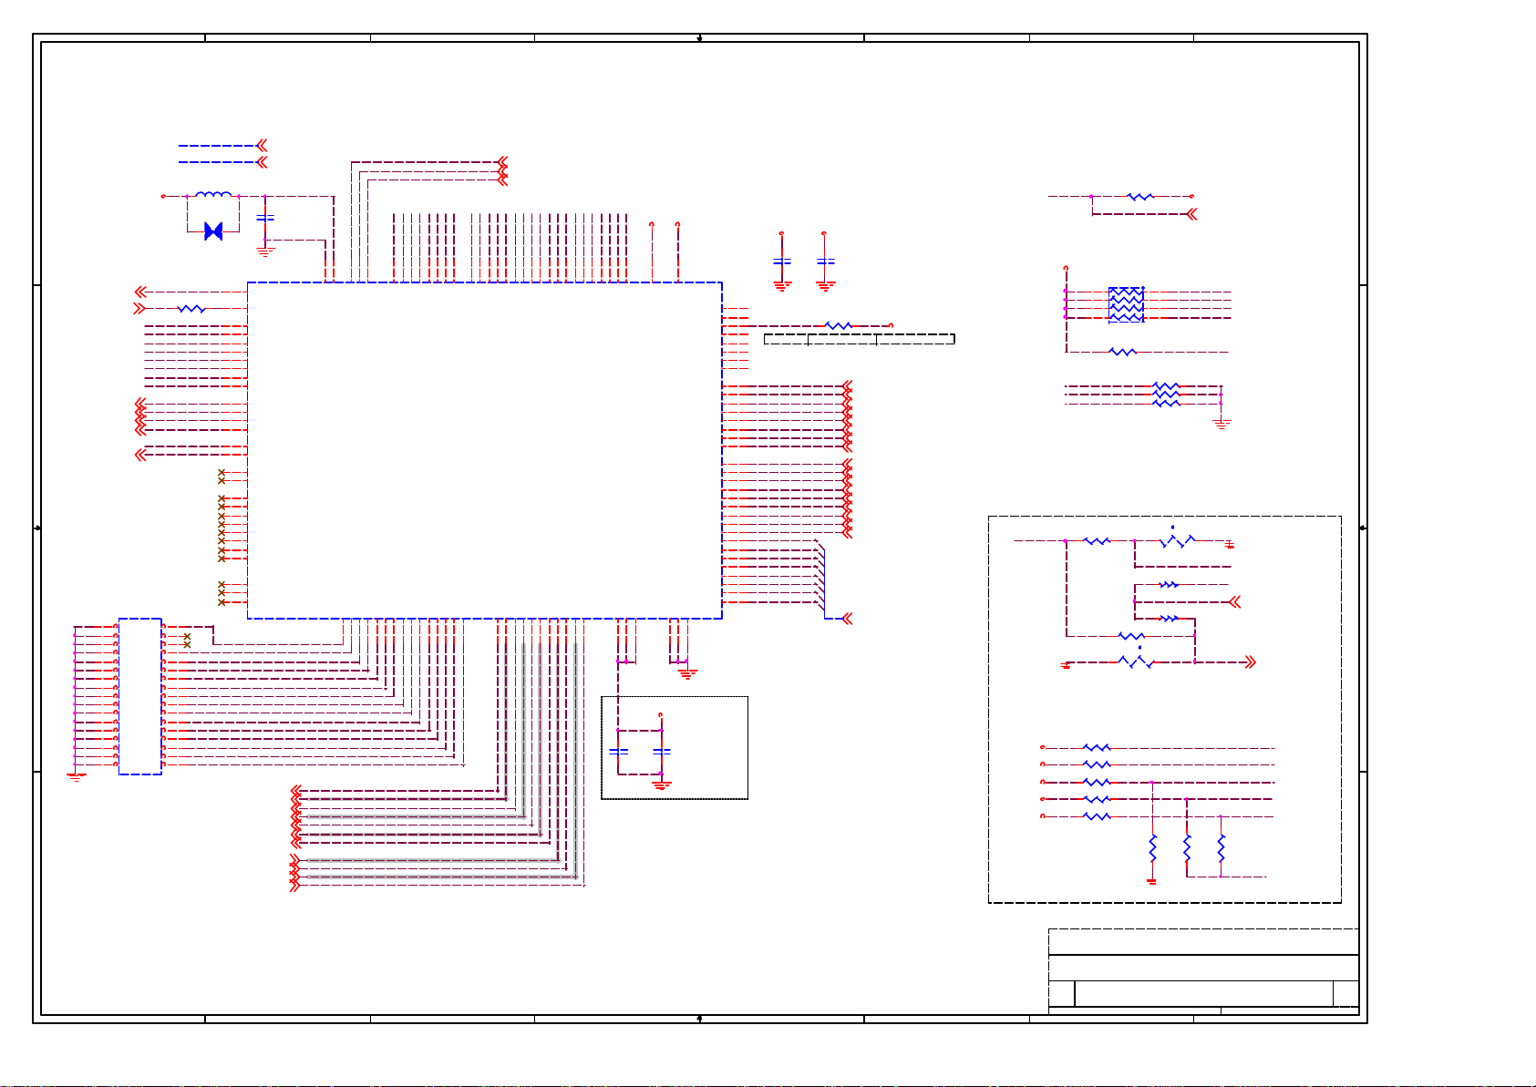Select the tall blue connector block
This screenshot has width=1536, height=1087.
tap(140, 696)
